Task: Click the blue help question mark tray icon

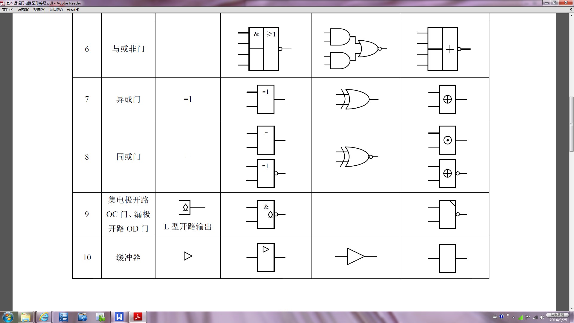Action: coord(501,317)
